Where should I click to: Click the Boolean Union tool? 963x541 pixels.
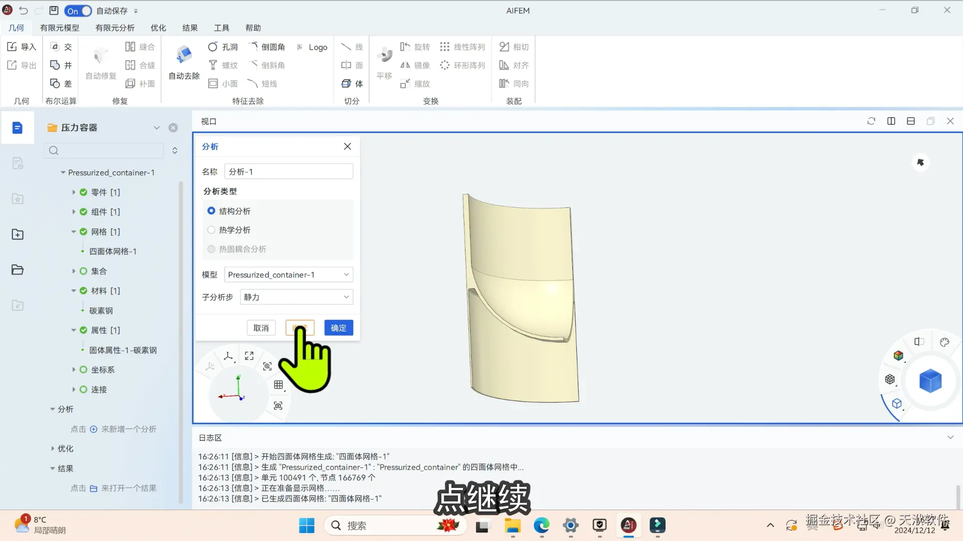click(x=55, y=65)
